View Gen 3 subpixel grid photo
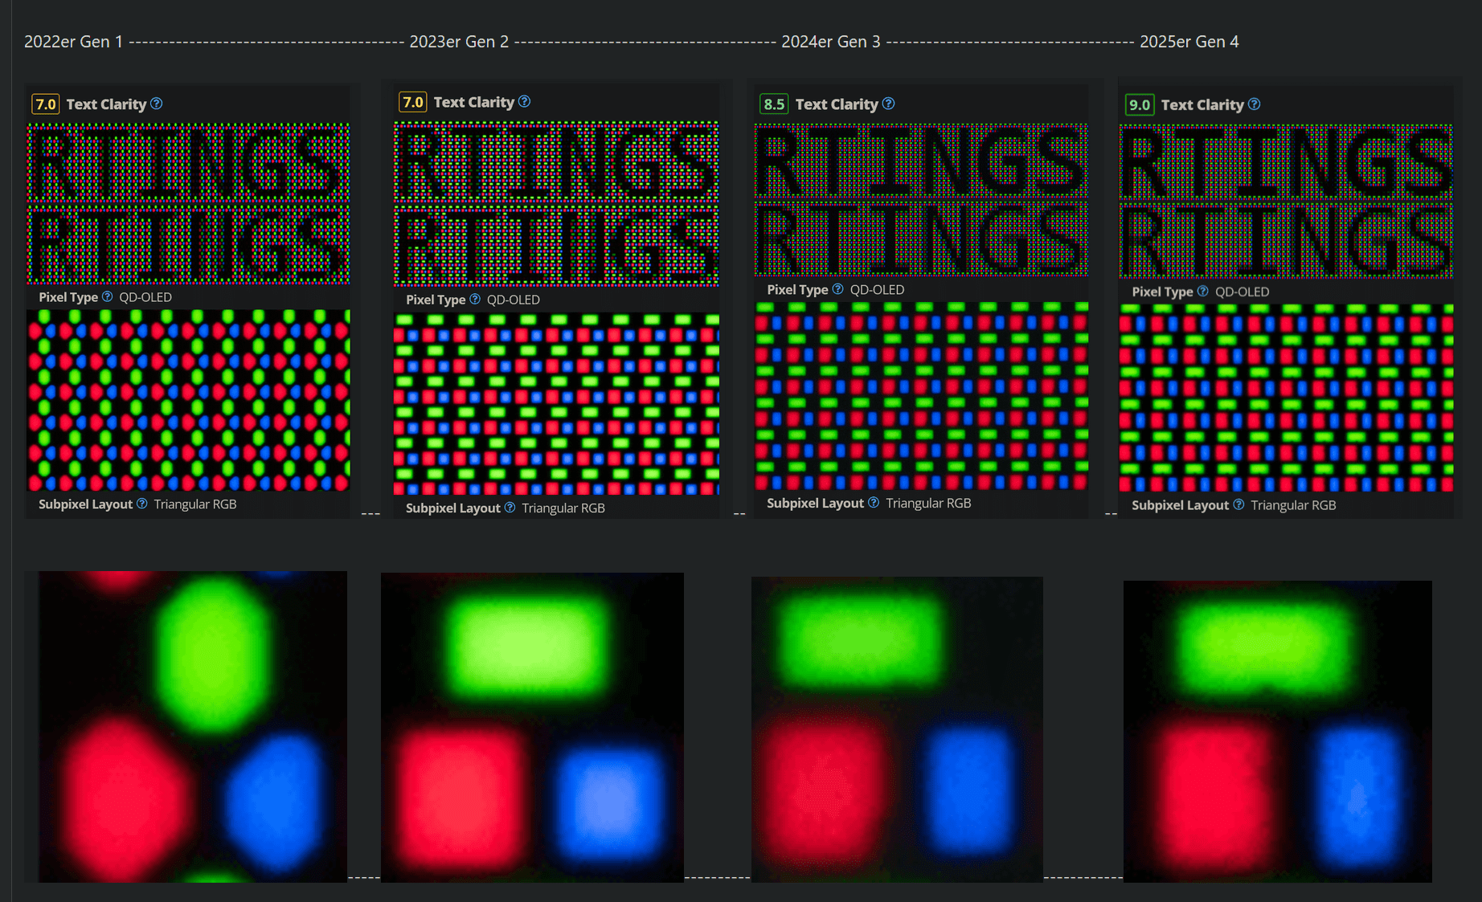The height and width of the screenshot is (902, 1482). click(x=921, y=396)
